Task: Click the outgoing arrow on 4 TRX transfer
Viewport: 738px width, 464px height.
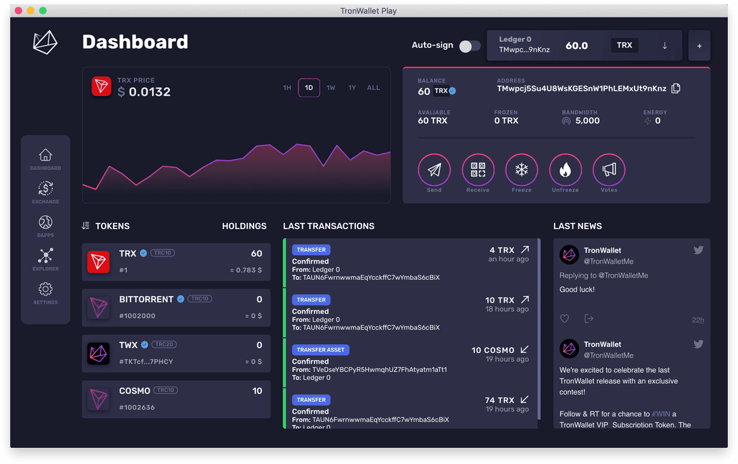Action: [525, 249]
